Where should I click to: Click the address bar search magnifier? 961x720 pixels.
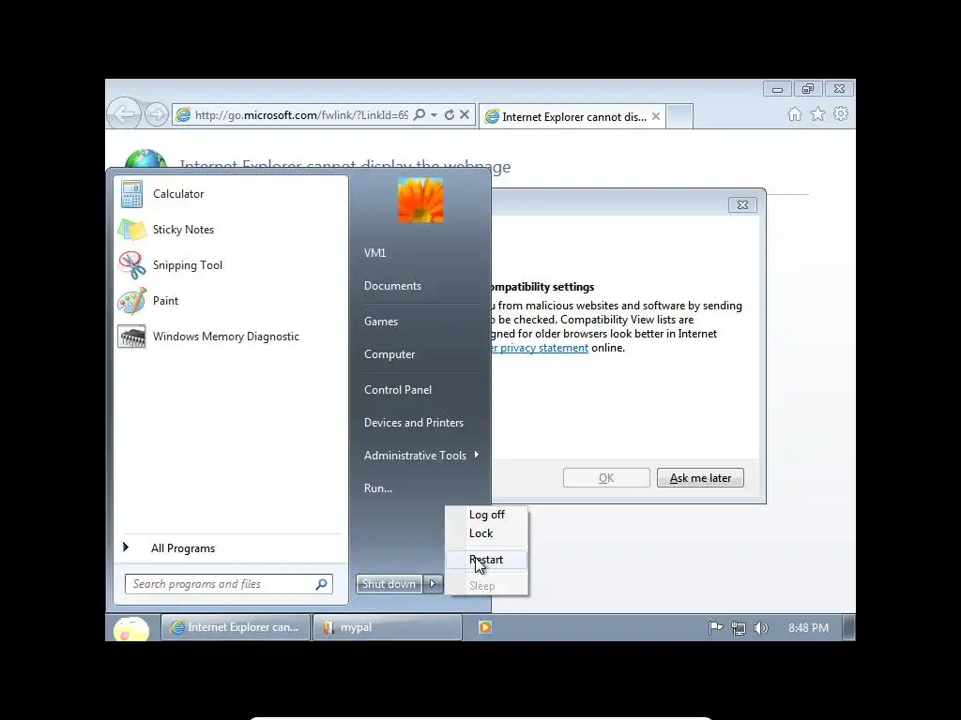pos(419,115)
